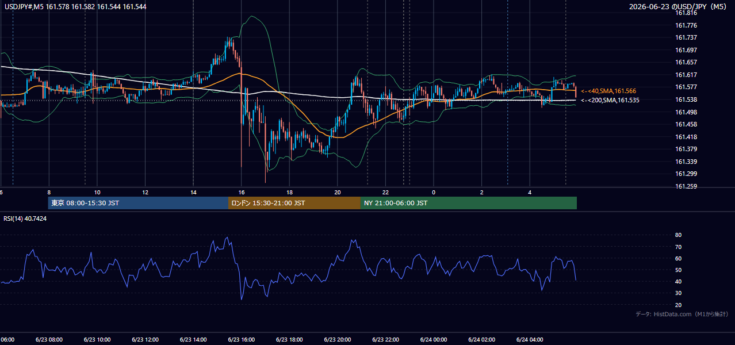This screenshot has height=345, width=735.
Task: Click hour tick 14 under the price chart
Action: coord(193,192)
